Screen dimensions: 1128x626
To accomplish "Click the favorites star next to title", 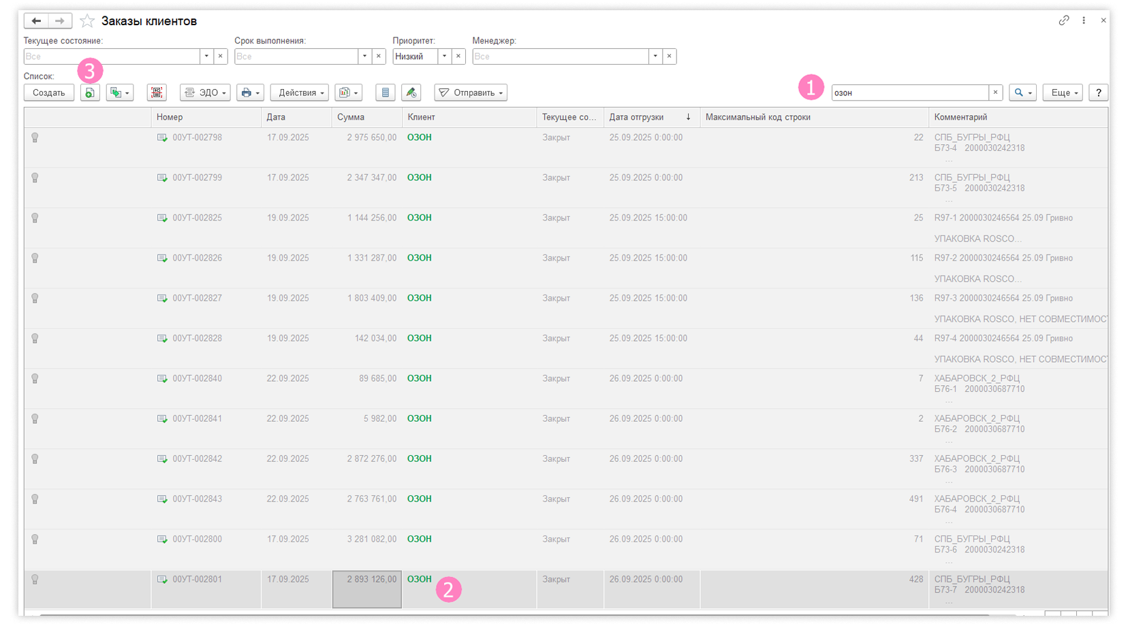I will (87, 21).
